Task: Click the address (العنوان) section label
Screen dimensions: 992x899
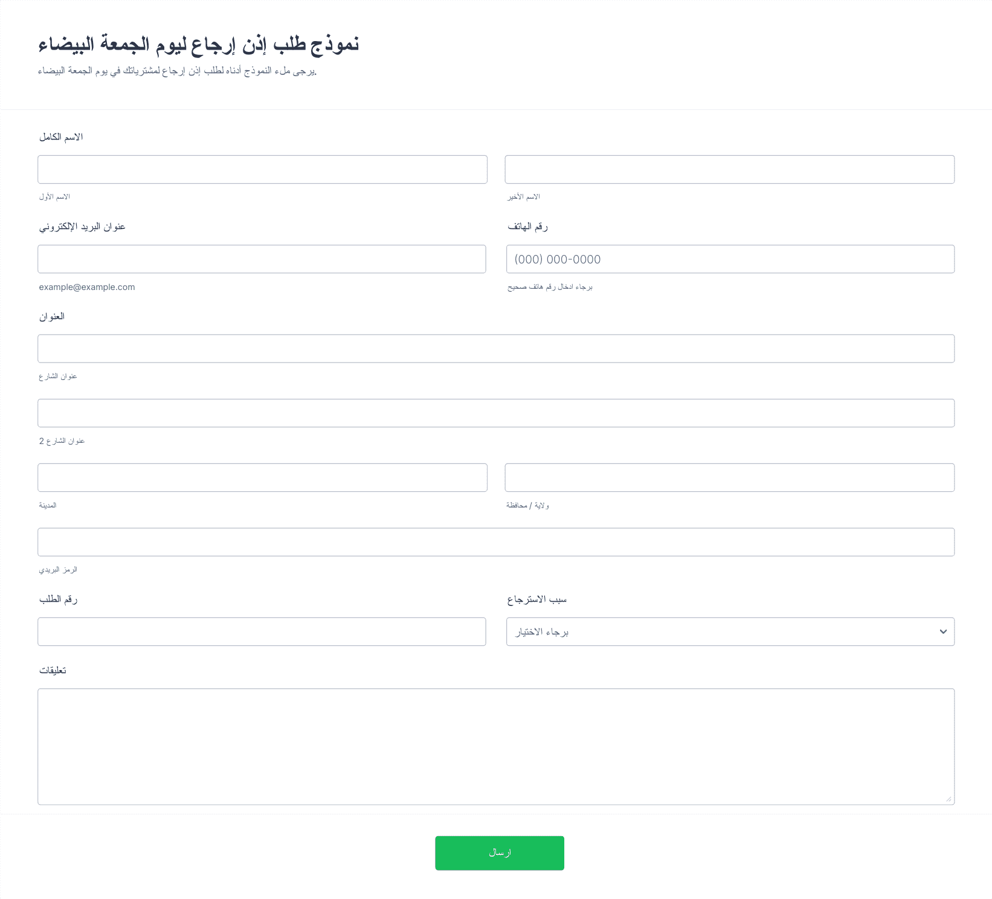Action: (x=52, y=316)
